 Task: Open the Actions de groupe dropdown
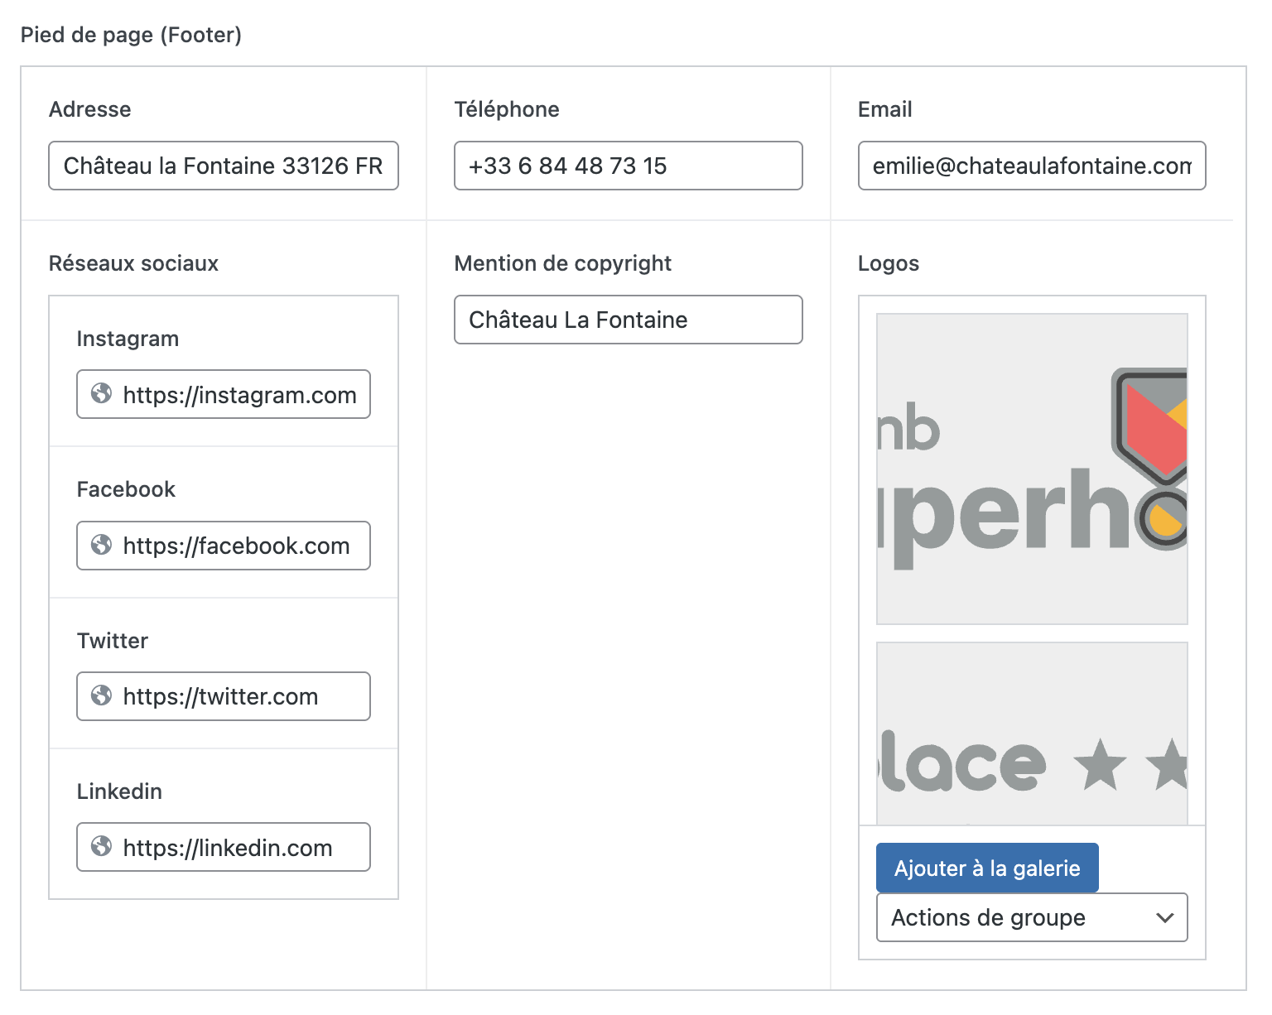1030,917
